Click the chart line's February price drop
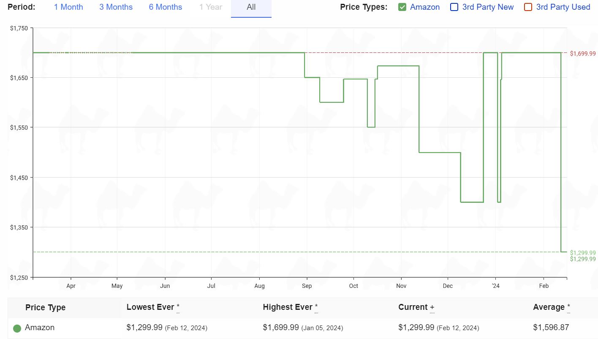The width and height of the screenshot is (598, 339). click(561, 152)
